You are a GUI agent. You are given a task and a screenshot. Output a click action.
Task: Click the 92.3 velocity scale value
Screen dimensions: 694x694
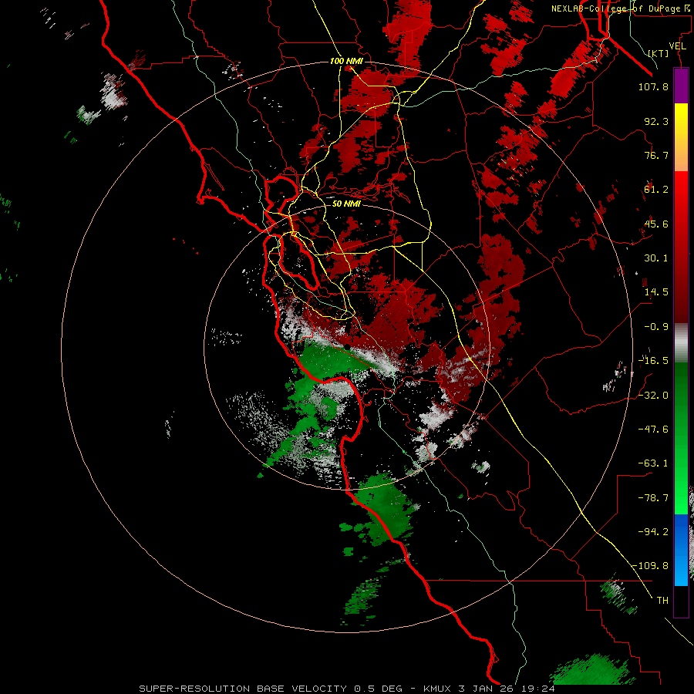(656, 121)
